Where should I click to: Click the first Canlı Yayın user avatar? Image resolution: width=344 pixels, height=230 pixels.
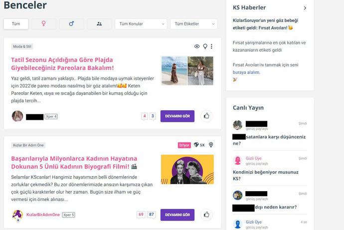click(x=238, y=125)
